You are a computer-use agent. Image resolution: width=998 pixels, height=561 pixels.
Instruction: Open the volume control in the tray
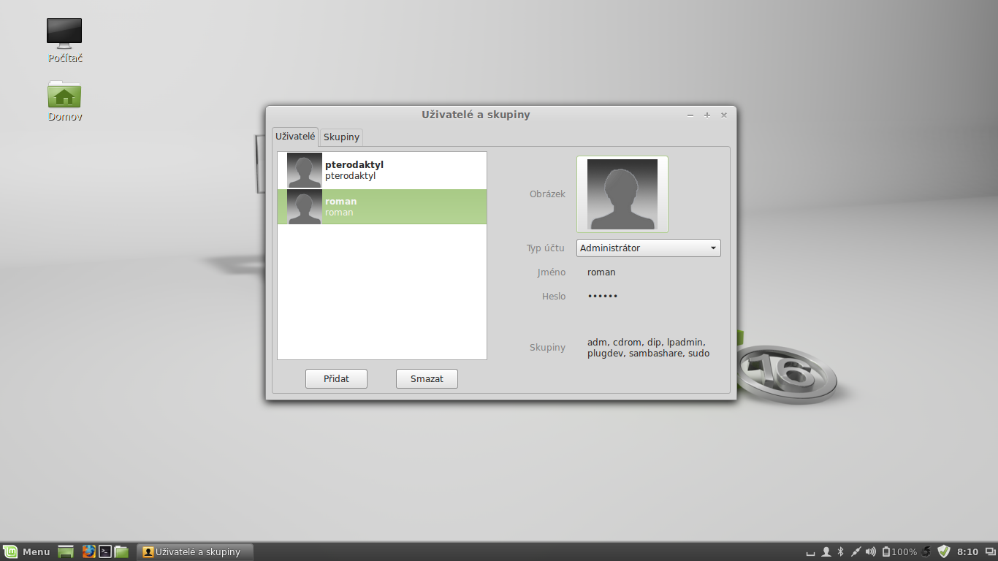[870, 552]
